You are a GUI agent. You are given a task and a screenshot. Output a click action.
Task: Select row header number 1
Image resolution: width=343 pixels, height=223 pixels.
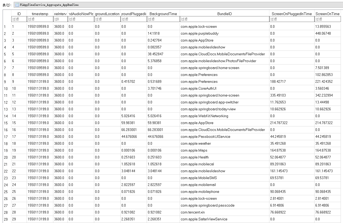point(5,27)
